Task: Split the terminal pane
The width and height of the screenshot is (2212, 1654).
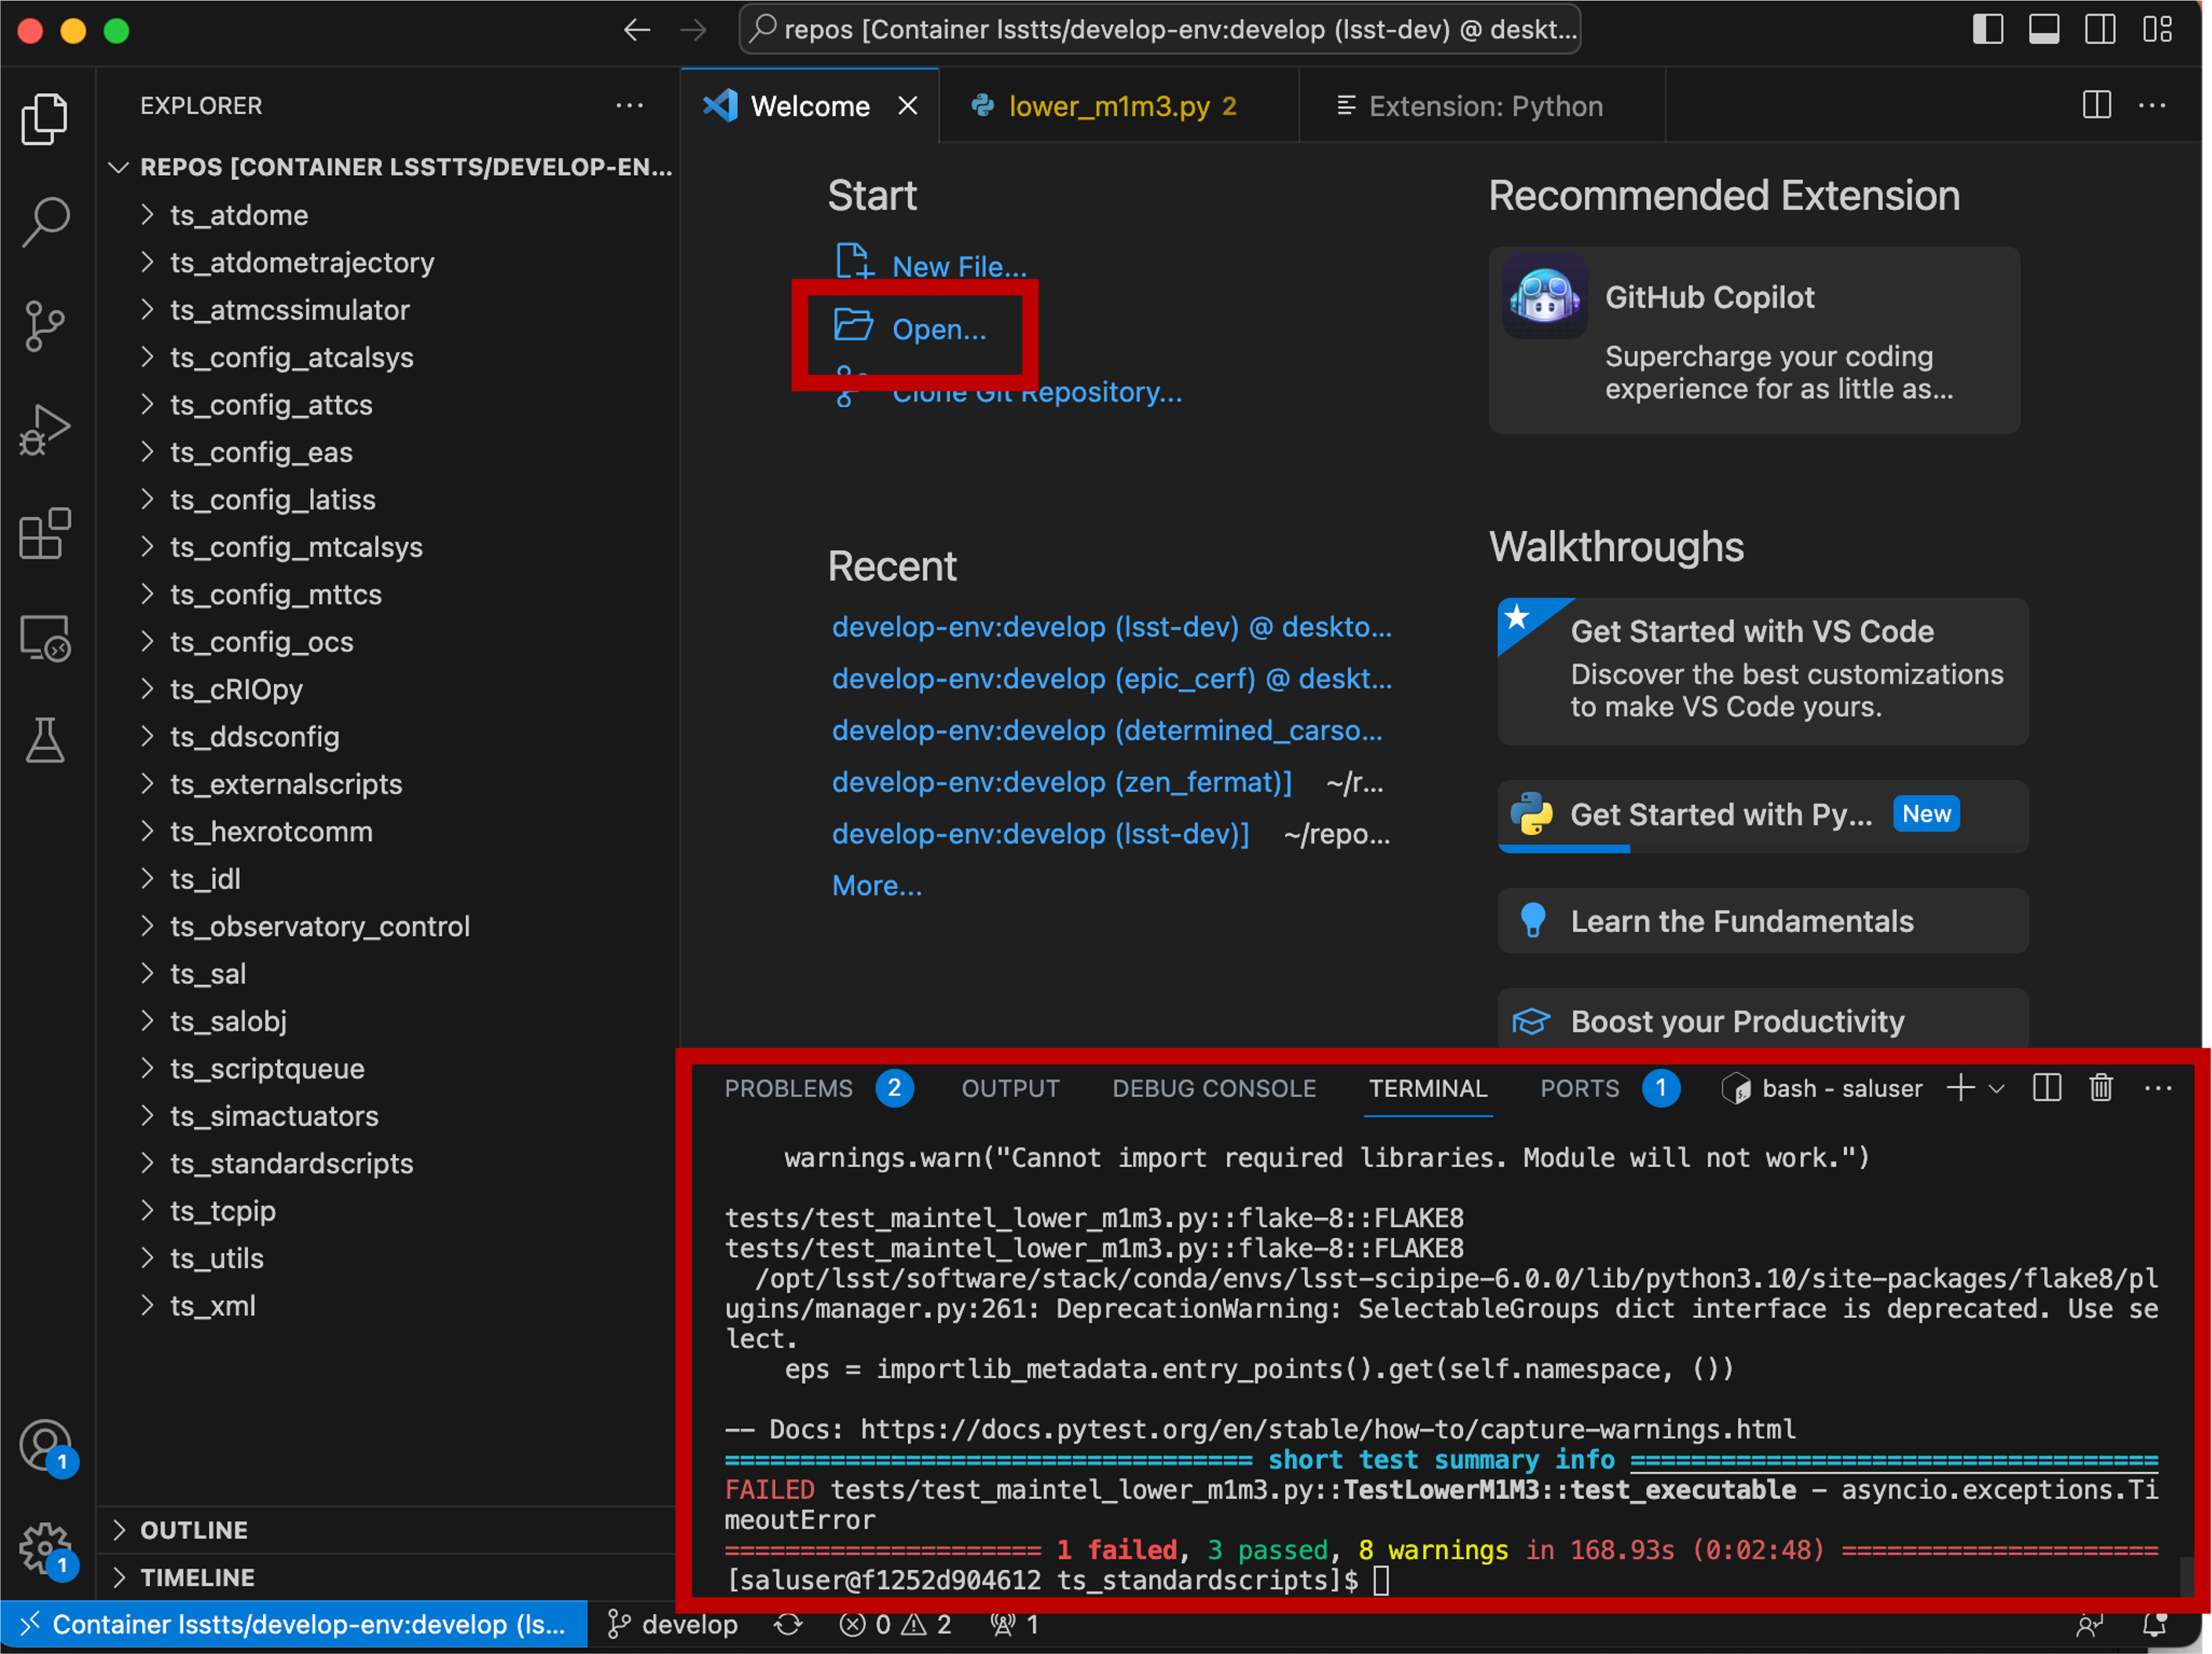Action: pos(2046,1087)
